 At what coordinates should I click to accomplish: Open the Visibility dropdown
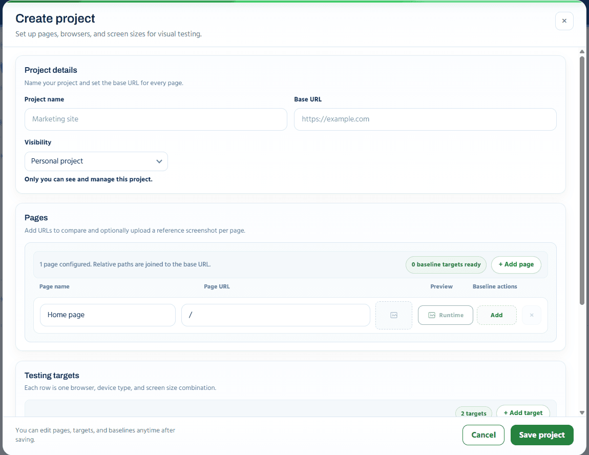point(96,161)
